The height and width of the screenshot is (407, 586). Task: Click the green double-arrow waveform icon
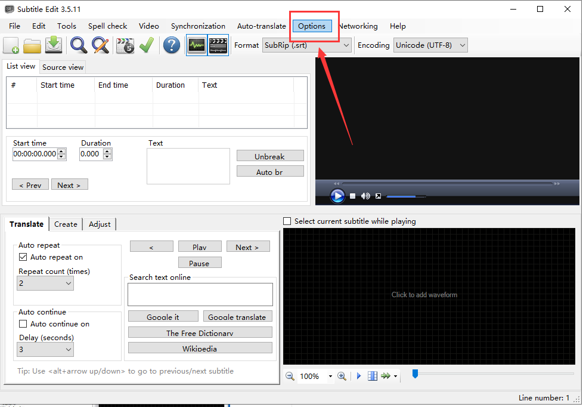click(385, 376)
